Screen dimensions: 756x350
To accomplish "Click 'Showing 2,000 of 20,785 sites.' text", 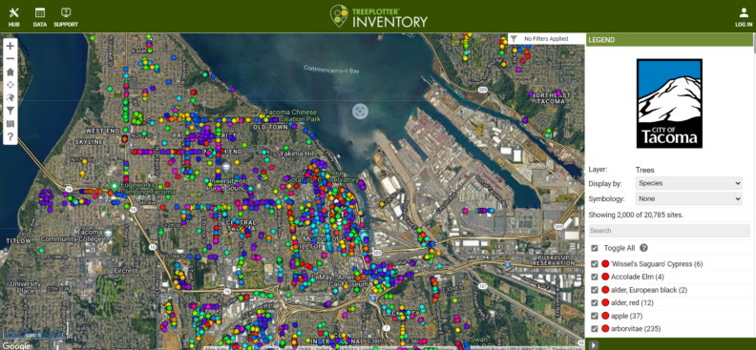I will tap(636, 215).
